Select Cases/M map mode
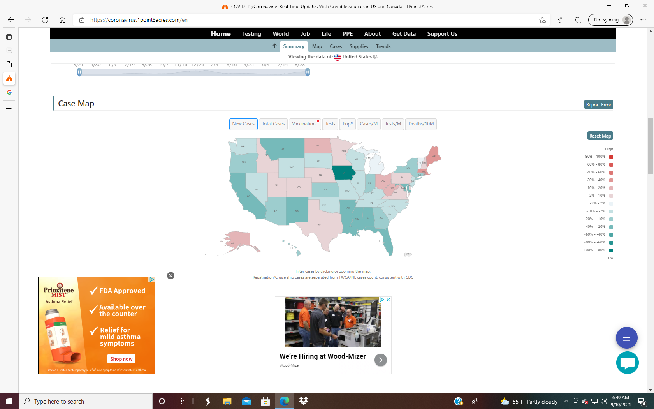The width and height of the screenshot is (654, 409). pyautogui.click(x=369, y=124)
